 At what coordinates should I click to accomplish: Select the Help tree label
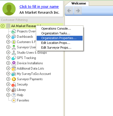click(x=20, y=95)
